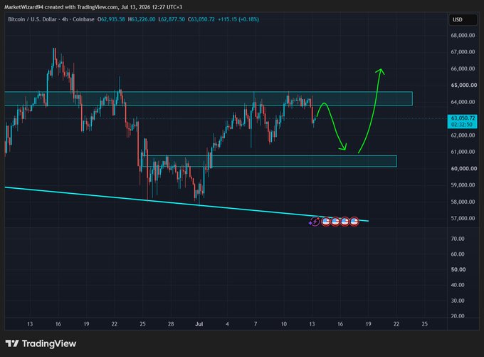Click the 68,000.00 price axis label

[x=463, y=36]
